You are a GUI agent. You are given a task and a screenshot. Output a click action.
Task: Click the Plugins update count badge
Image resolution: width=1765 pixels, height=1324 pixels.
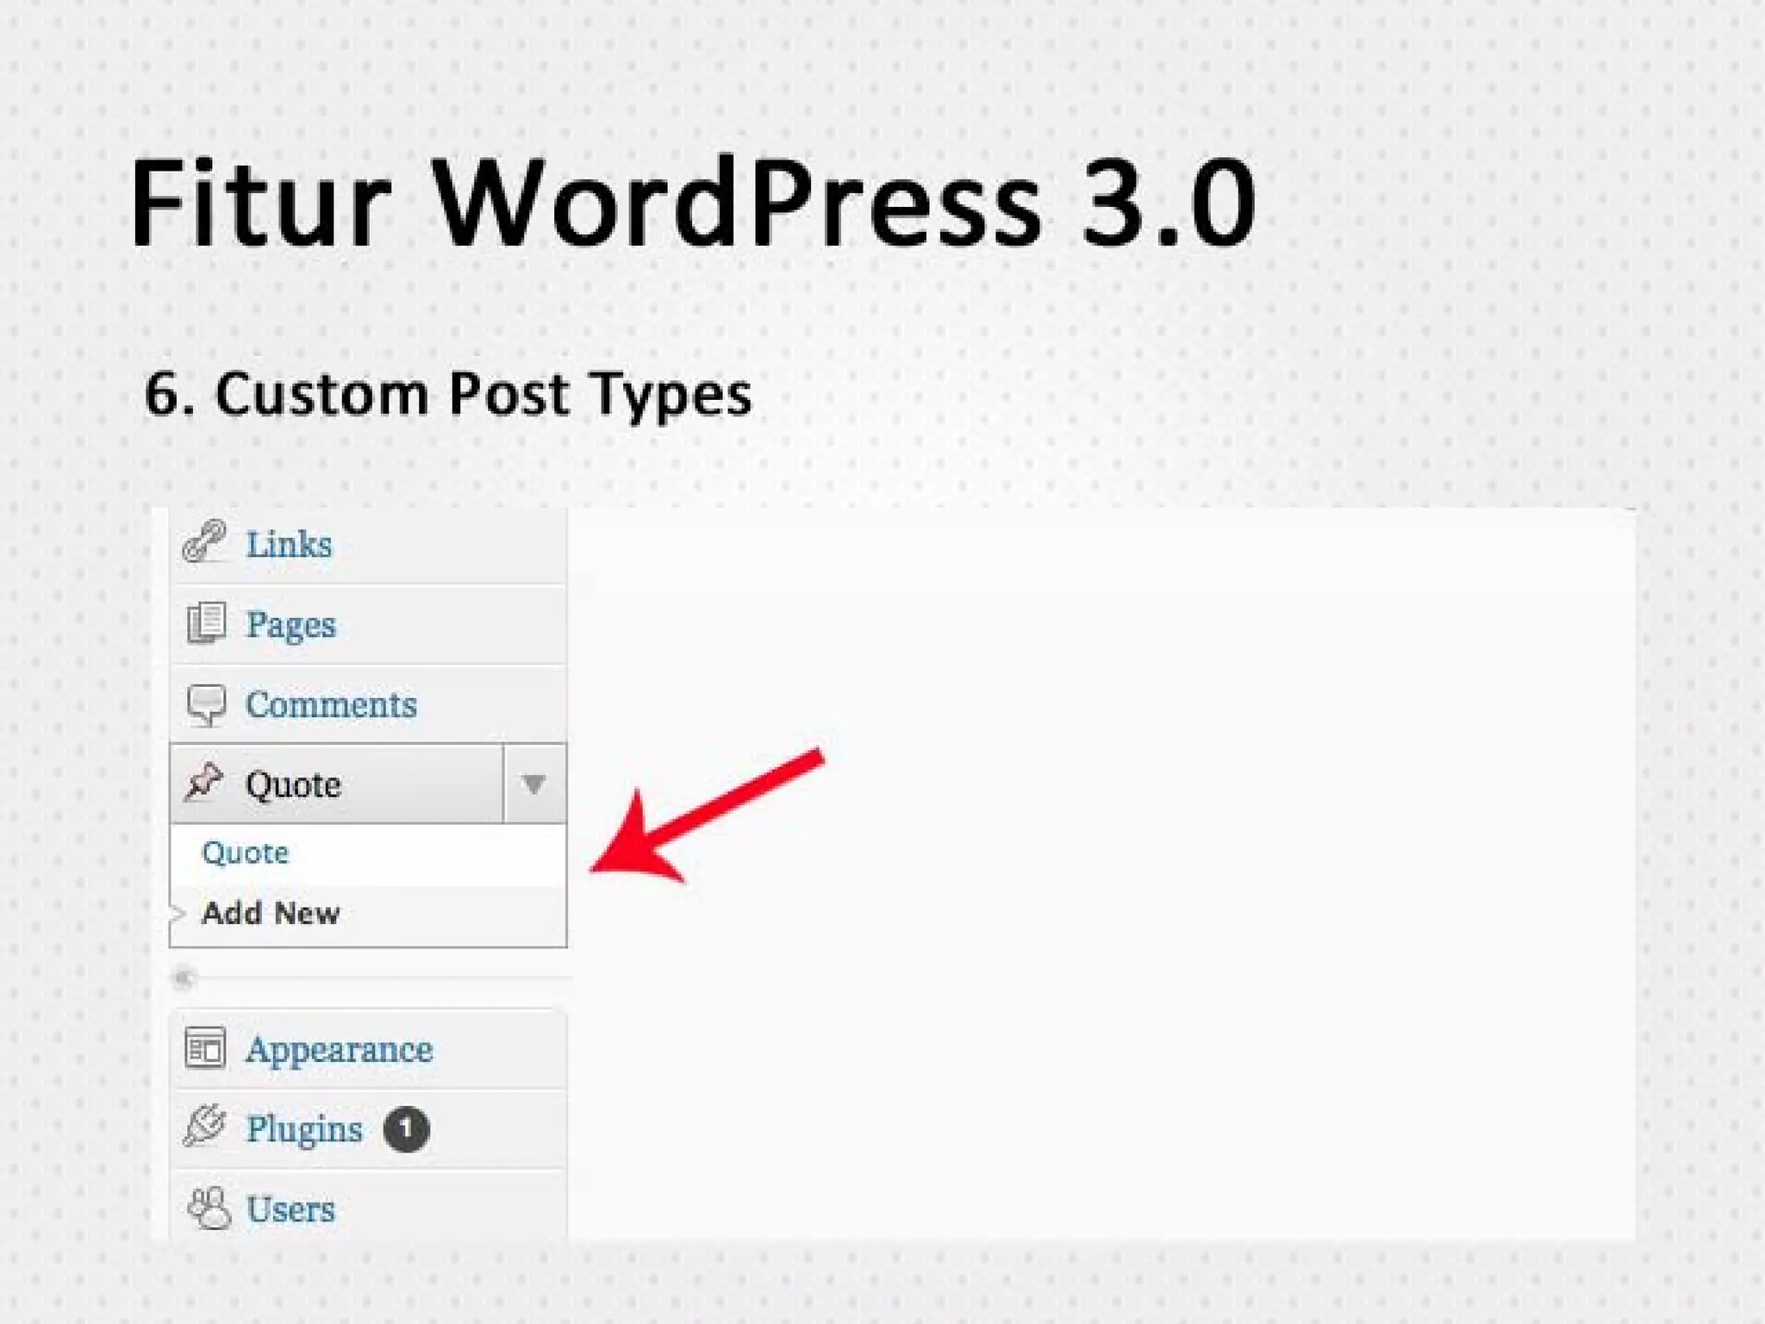tap(407, 1128)
